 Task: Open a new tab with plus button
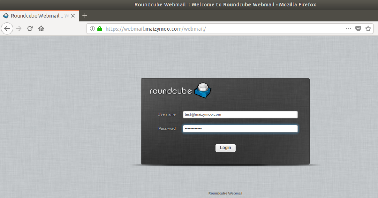(x=85, y=15)
